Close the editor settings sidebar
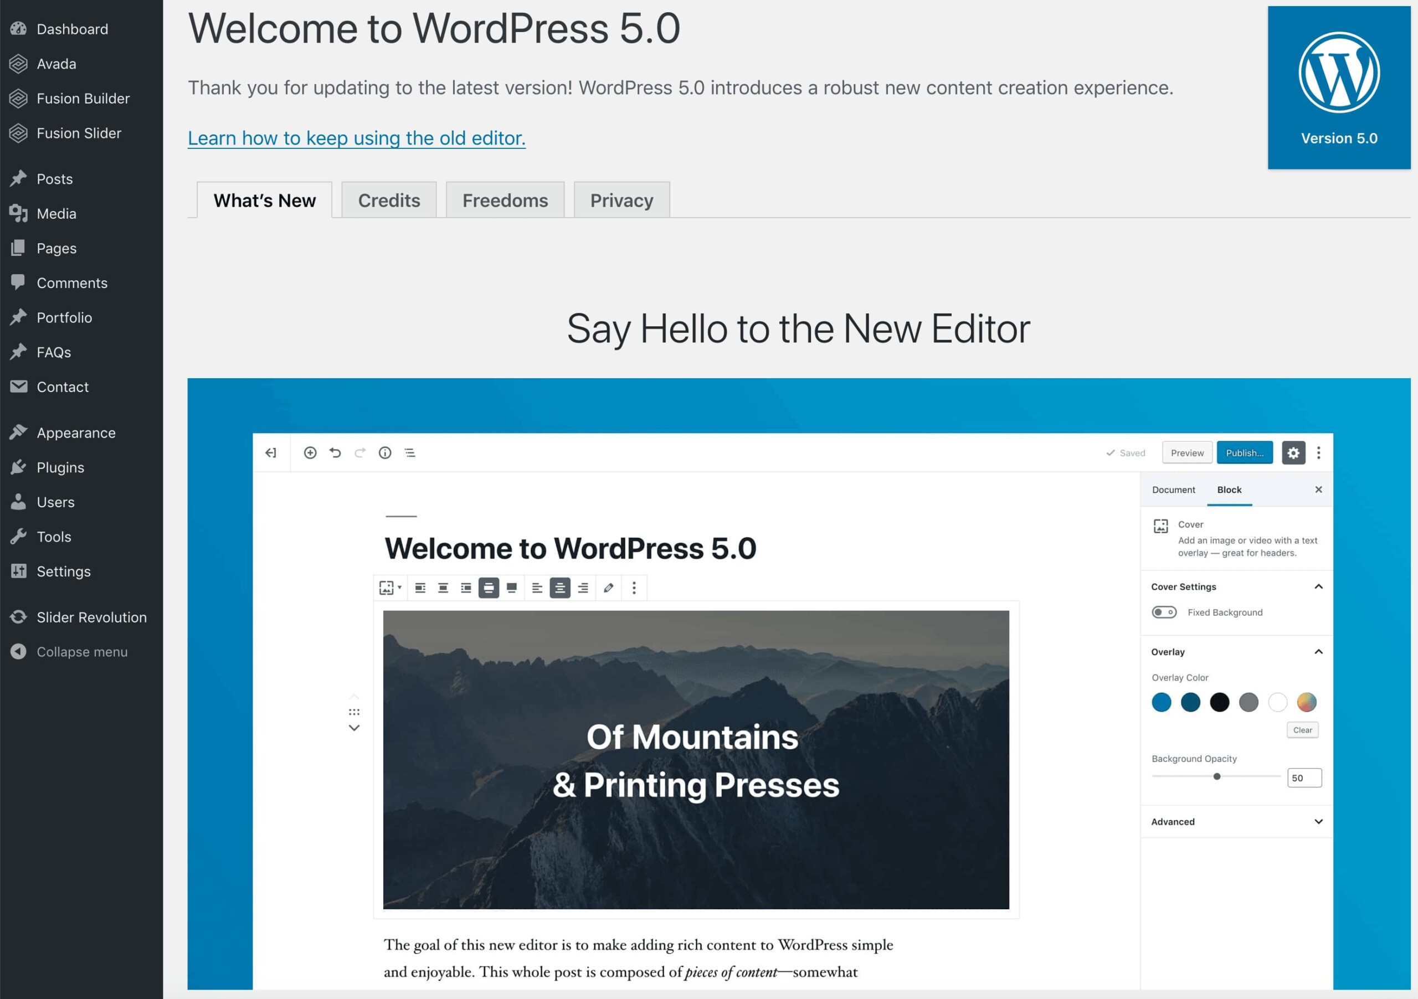The width and height of the screenshot is (1418, 999). pyautogui.click(x=1318, y=490)
